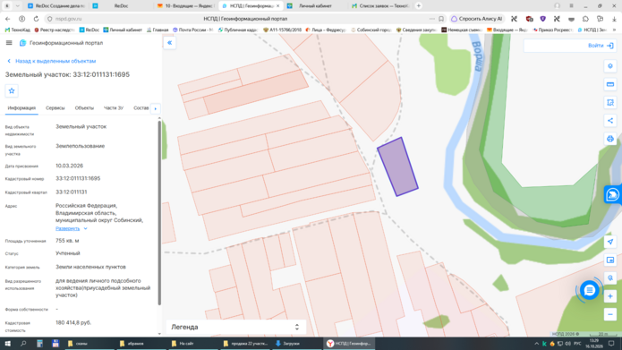
Task: Switch to Личный кабинет browser tab
Action: 314,6
